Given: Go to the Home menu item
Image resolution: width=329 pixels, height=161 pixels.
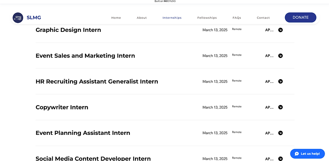Looking at the screenshot, I should click(x=116, y=18).
